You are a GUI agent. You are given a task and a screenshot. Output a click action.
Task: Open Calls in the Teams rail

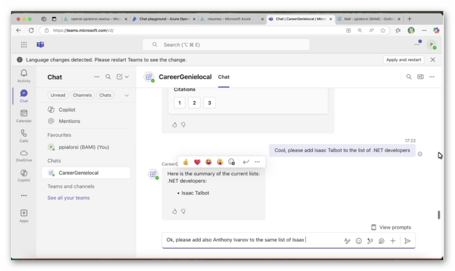(x=24, y=136)
